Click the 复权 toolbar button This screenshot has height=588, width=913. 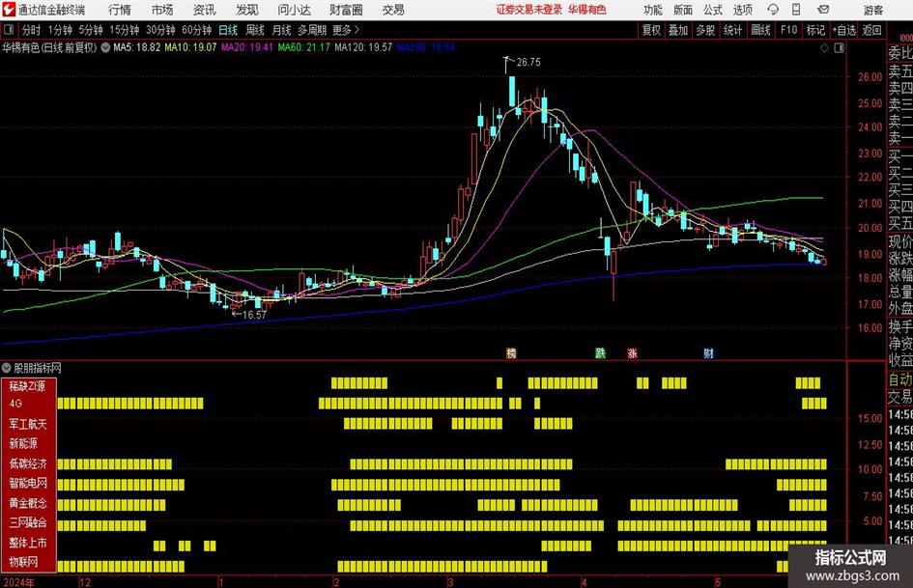pos(651,30)
